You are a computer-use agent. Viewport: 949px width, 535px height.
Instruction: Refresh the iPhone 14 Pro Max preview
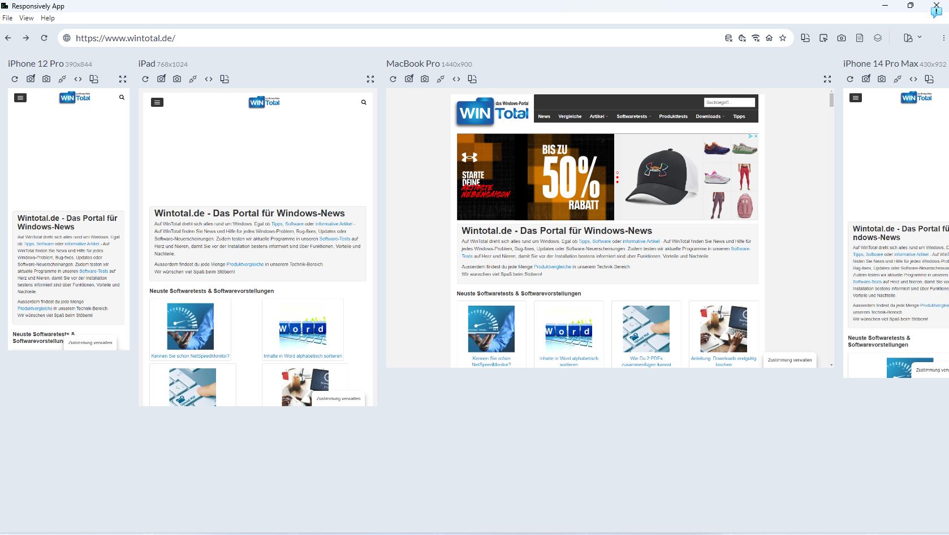pos(850,79)
